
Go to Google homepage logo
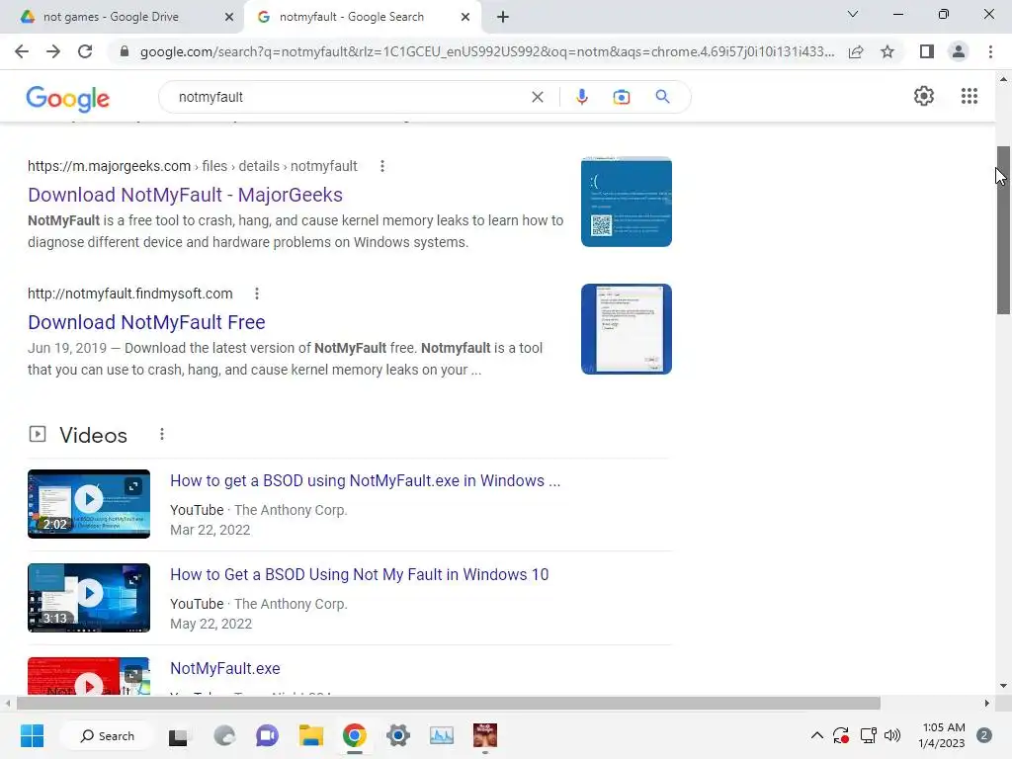pyautogui.click(x=68, y=98)
